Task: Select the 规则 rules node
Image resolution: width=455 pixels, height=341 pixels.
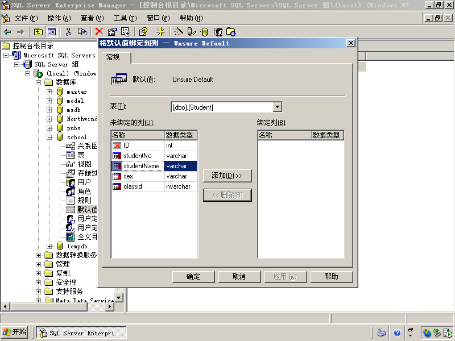Action: [x=84, y=201]
